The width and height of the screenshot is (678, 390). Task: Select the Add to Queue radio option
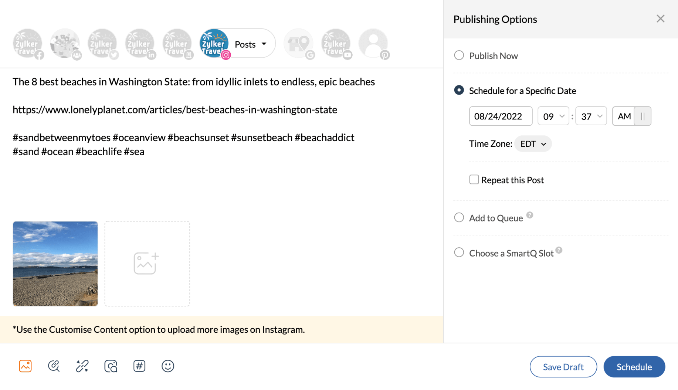[x=459, y=217]
